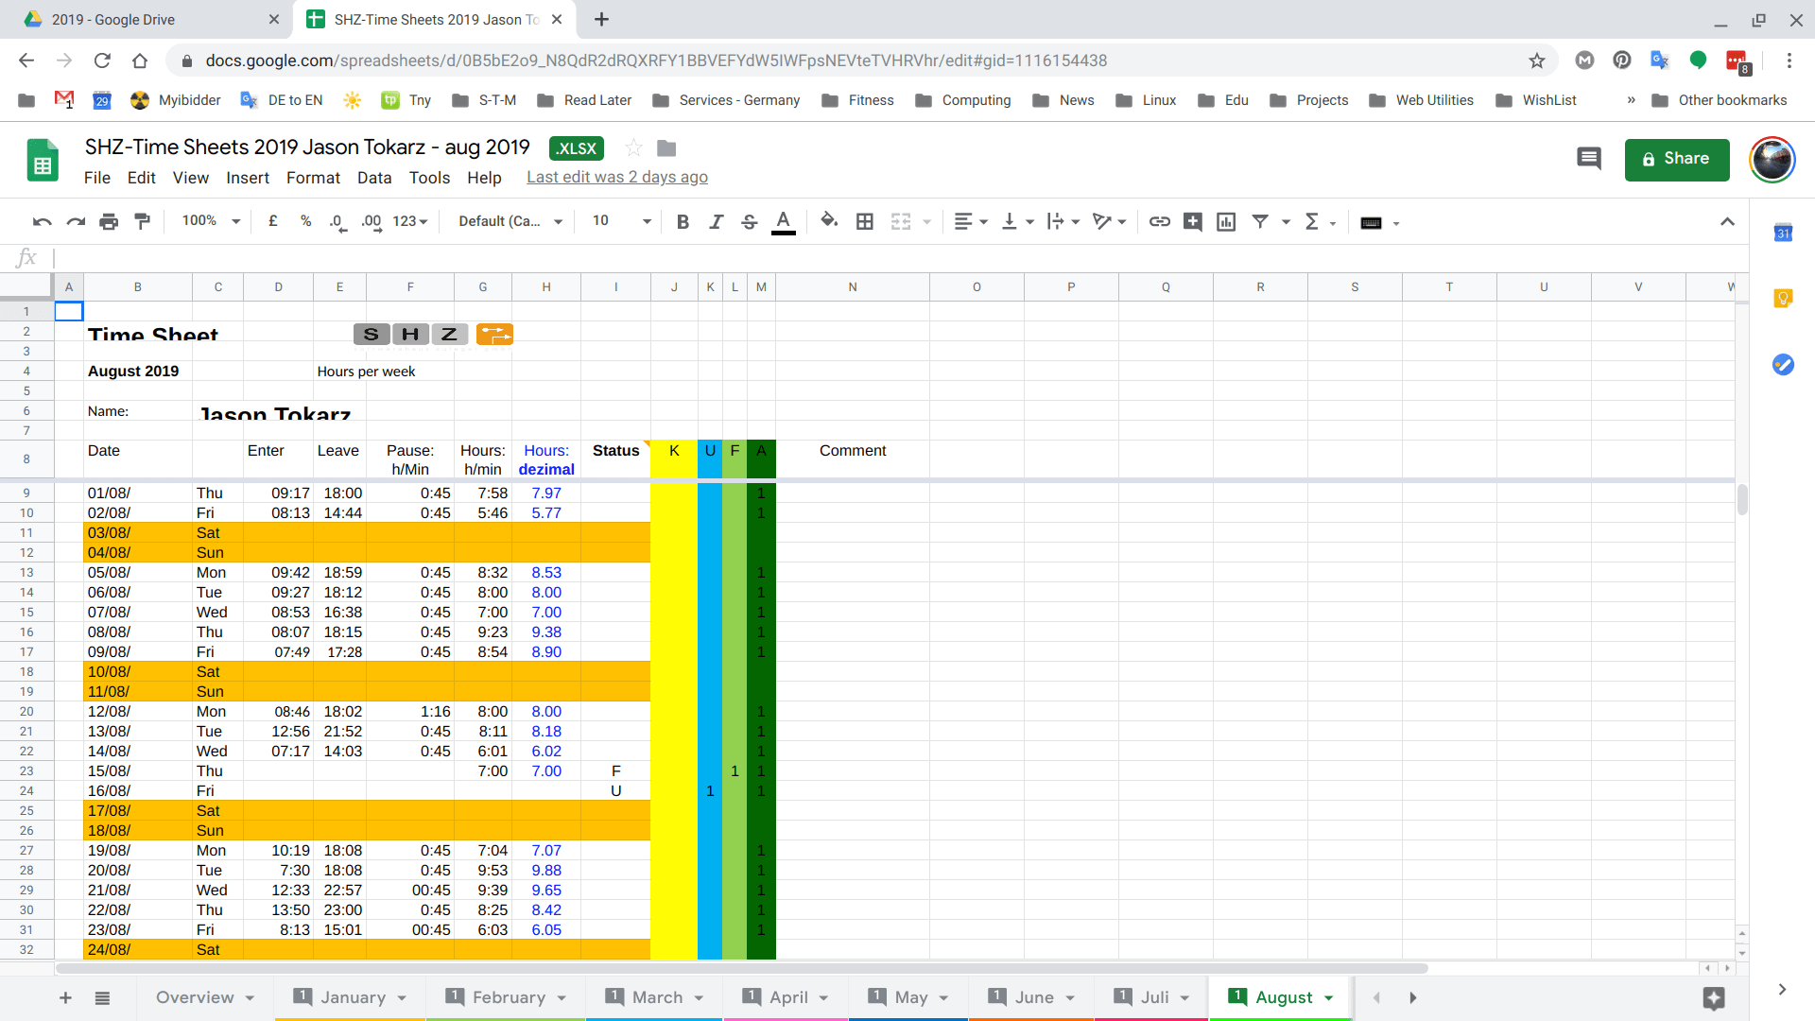The image size is (1815, 1021).
Task: Open the font size dropdown
Action: click(619, 220)
